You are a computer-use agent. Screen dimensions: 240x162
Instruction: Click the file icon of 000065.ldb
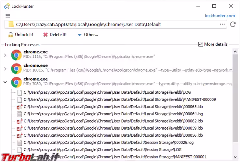[20, 107]
